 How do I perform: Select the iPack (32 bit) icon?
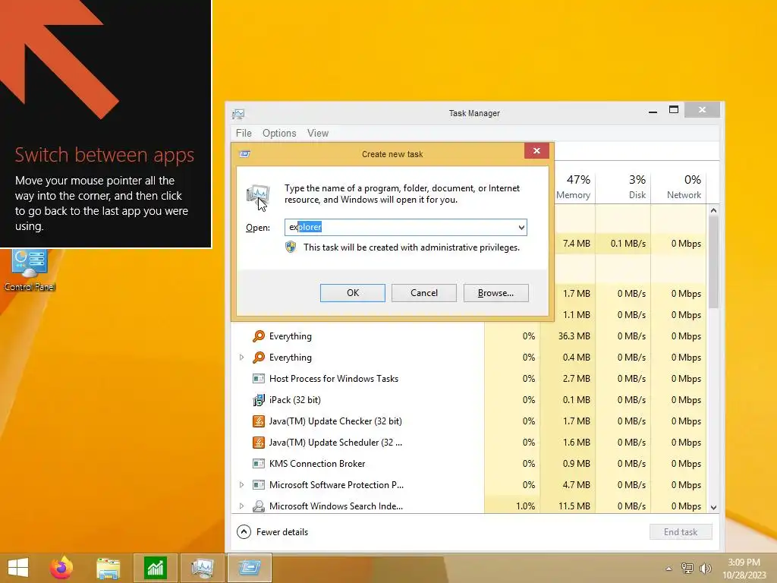(x=258, y=400)
